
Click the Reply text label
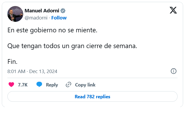(x=52, y=85)
